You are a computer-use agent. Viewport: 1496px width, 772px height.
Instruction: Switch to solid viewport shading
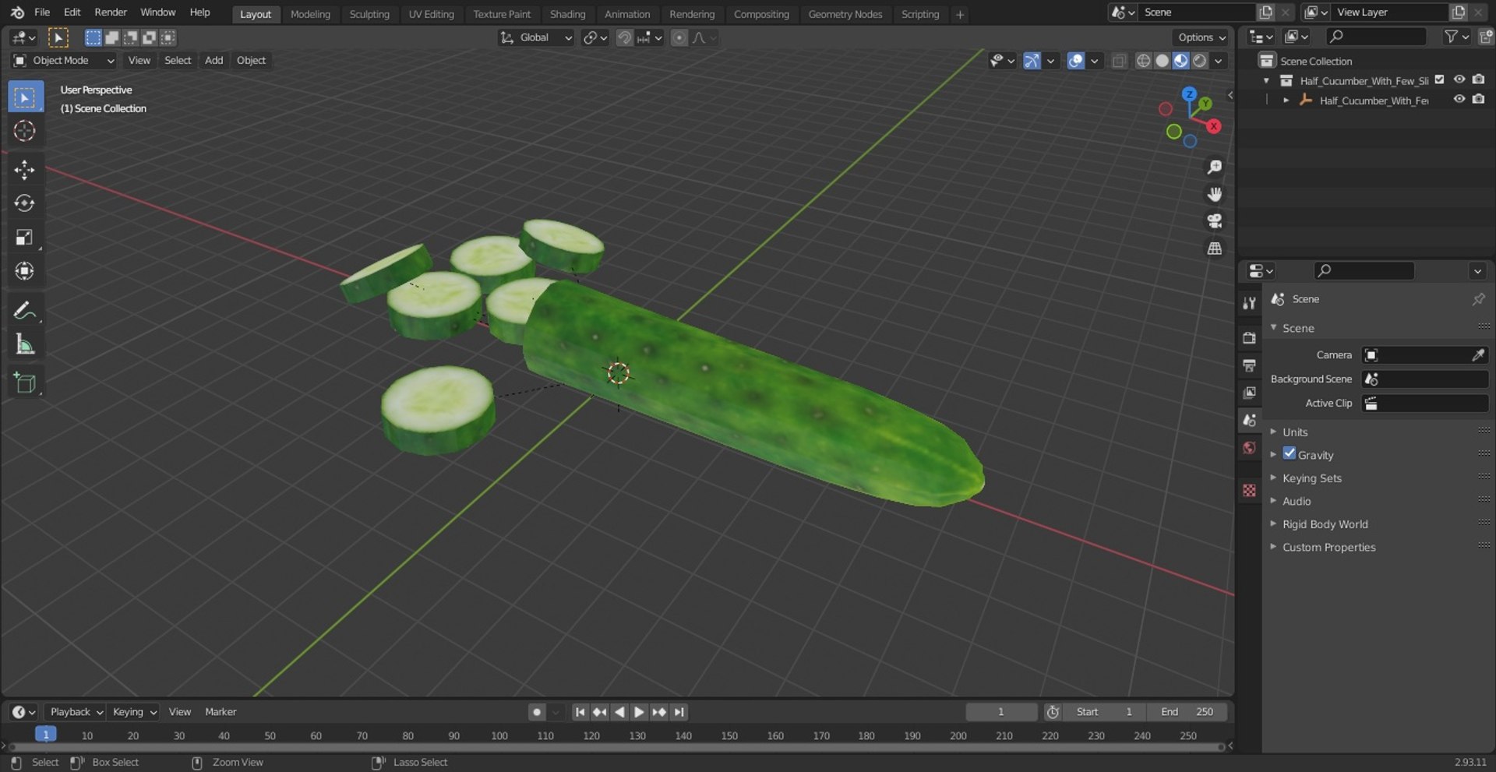point(1162,61)
